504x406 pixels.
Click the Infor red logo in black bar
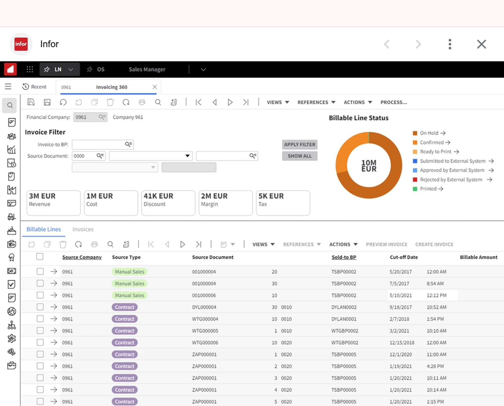10,69
